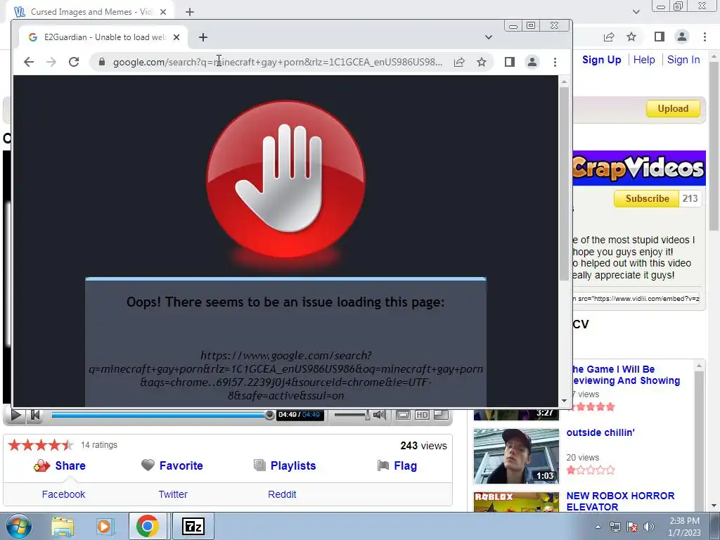Open profile avatar in front Chrome window
The height and width of the screenshot is (540, 720).
pos(532,62)
